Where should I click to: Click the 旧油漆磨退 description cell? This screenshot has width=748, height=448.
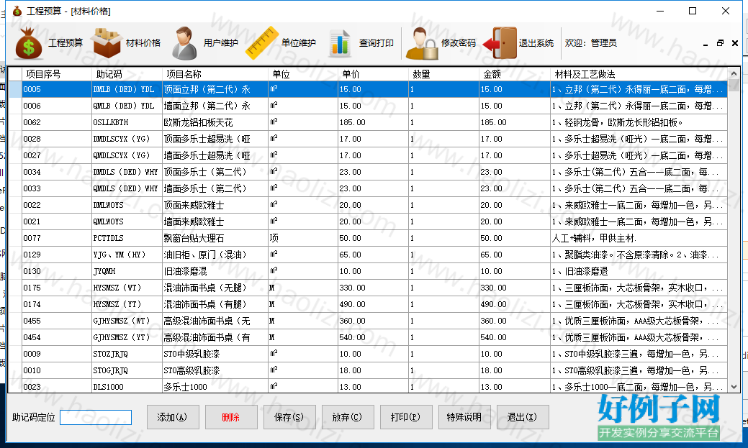[x=639, y=271]
